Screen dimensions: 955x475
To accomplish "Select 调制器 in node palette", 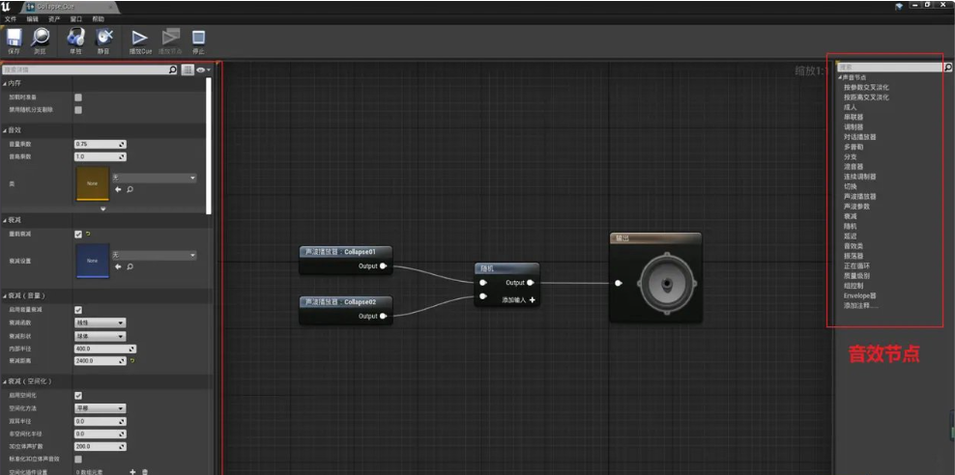I will point(854,126).
